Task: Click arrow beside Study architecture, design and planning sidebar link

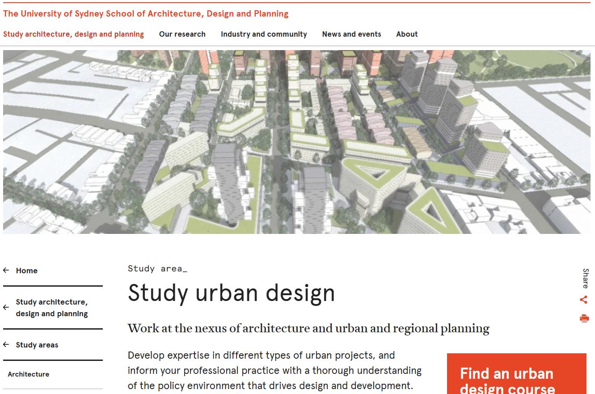Action: pos(6,307)
